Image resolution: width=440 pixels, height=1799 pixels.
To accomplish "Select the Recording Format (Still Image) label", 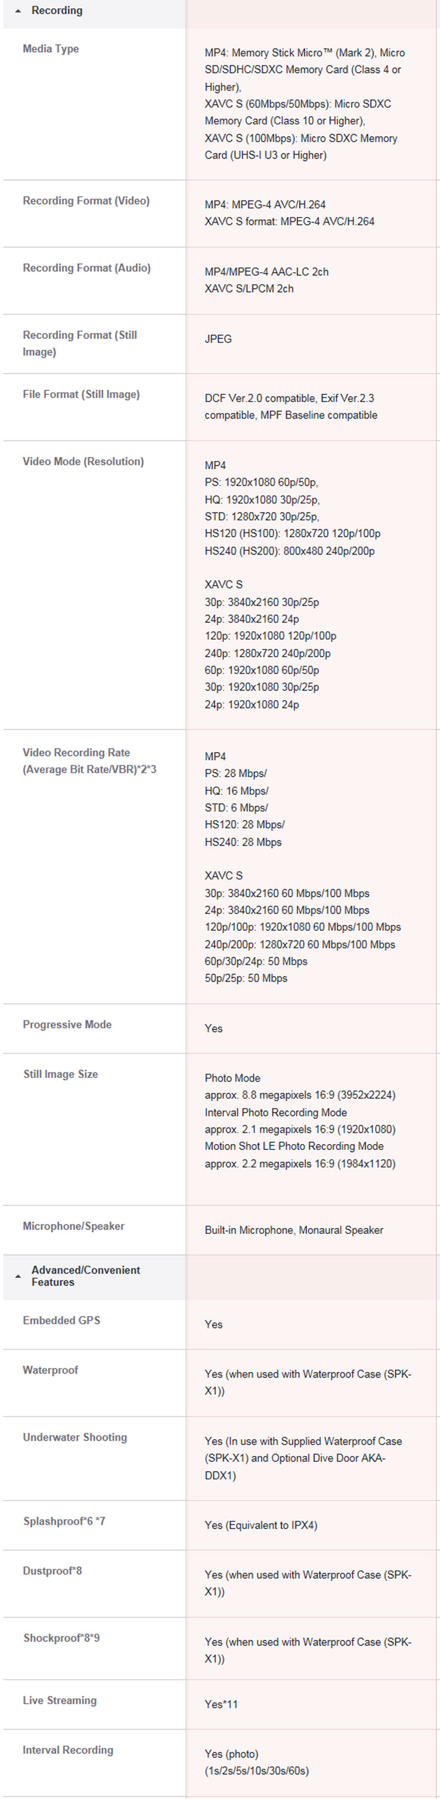I will 80,344.
